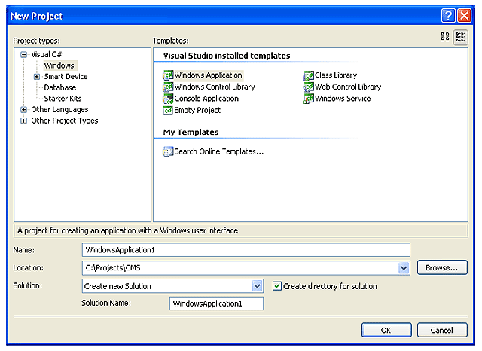Select the Windows Service template icon
The image size is (482, 351).
pos(308,99)
